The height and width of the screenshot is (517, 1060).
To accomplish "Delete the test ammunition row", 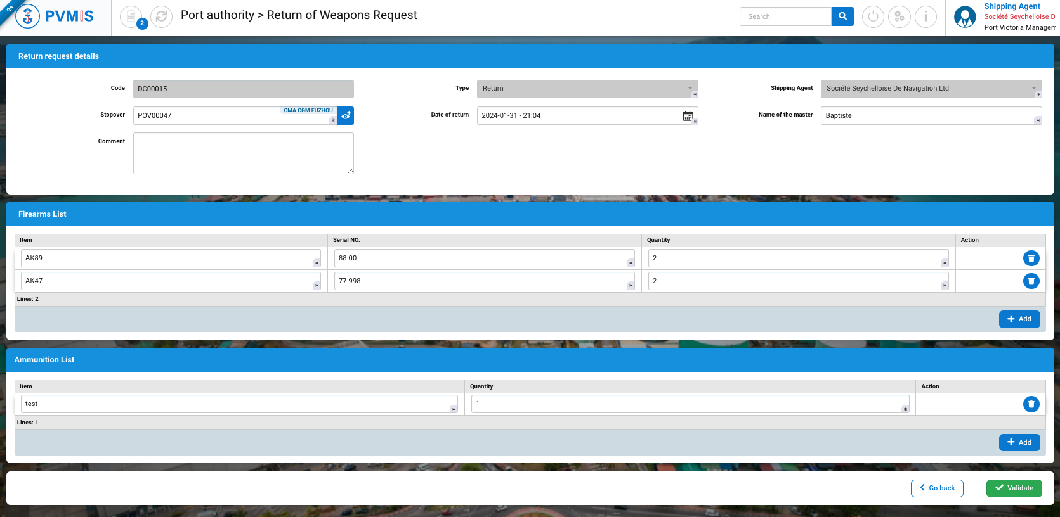I will [1031, 404].
